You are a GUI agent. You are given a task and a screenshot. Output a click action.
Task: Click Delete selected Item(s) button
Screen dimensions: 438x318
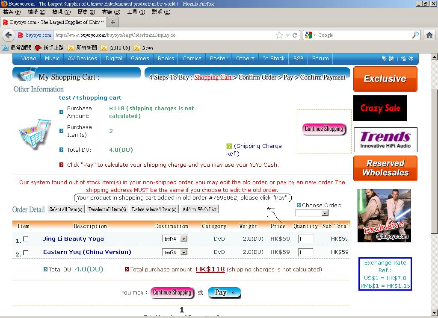pyautogui.click(x=154, y=209)
